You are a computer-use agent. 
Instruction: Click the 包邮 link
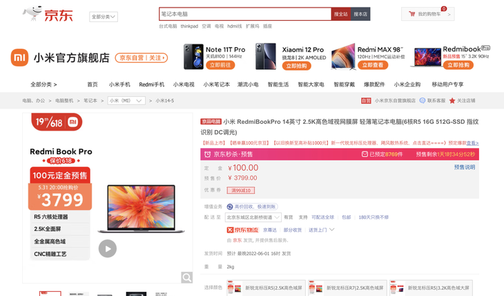pos(346,217)
